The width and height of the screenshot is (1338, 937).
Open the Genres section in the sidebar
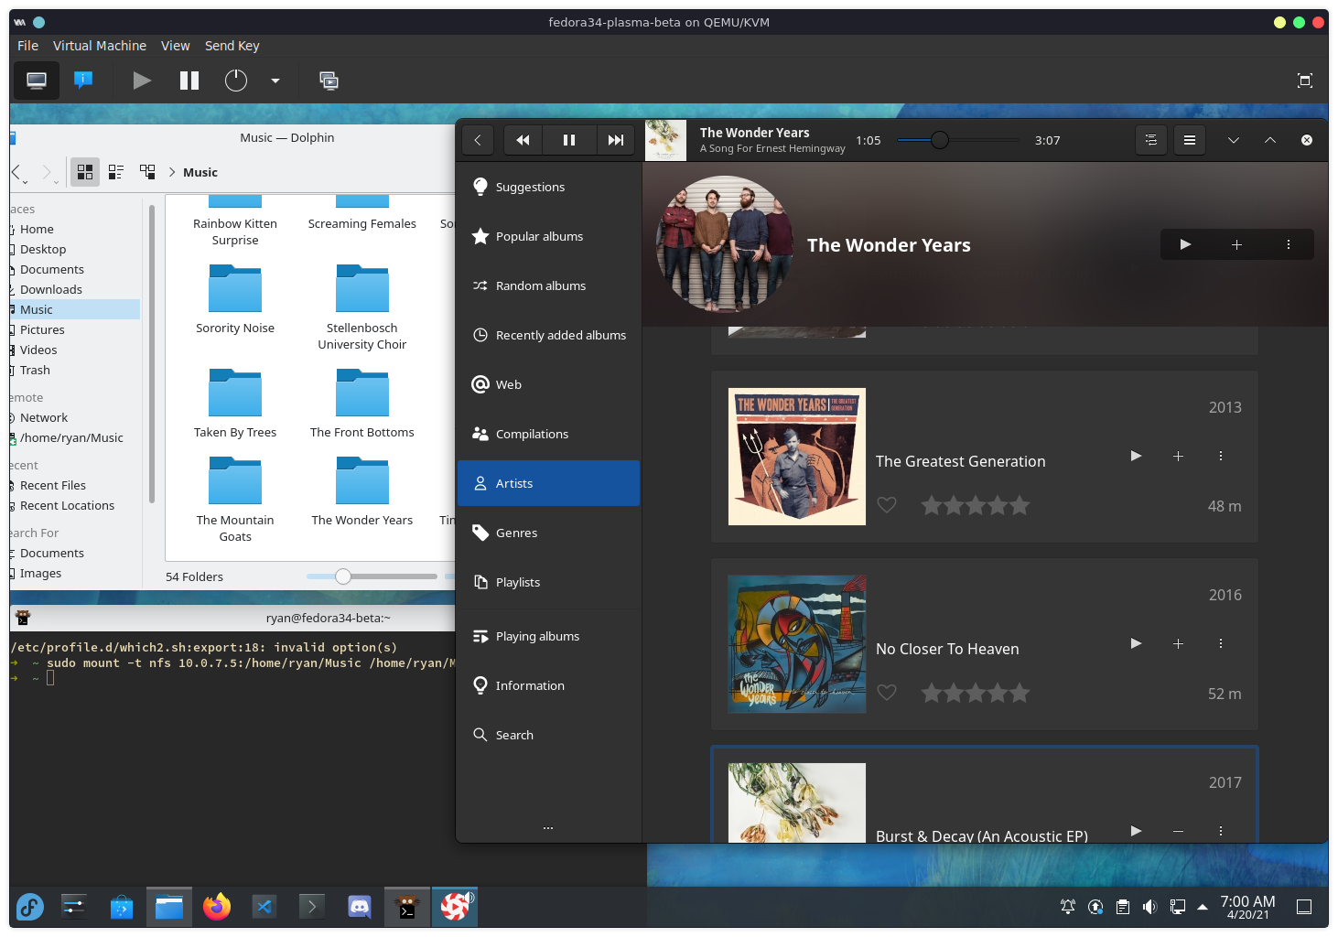coord(516,533)
